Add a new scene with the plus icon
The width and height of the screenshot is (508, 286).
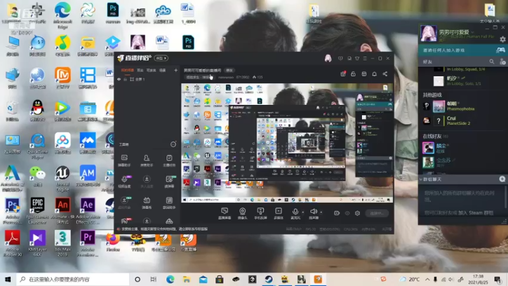(x=176, y=70)
